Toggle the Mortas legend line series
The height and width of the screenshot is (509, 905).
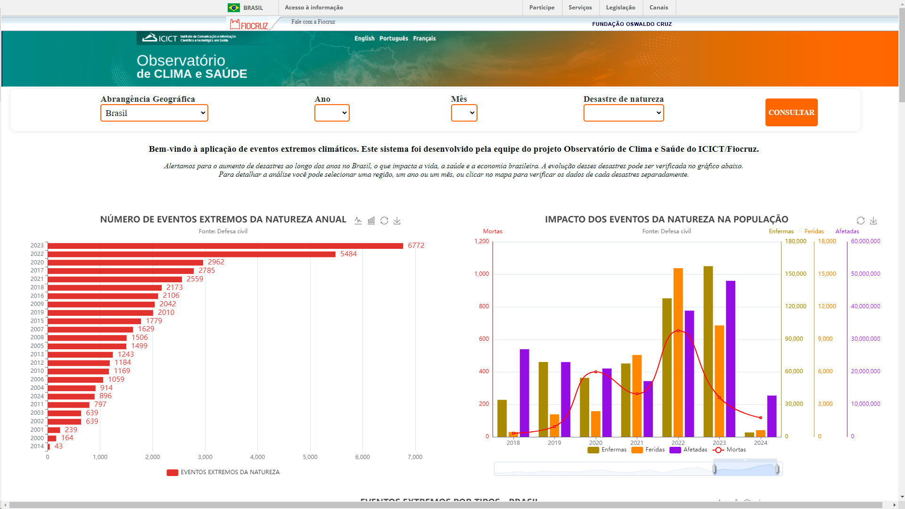729,450
